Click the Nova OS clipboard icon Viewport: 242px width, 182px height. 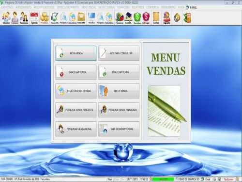click(55, 18)
